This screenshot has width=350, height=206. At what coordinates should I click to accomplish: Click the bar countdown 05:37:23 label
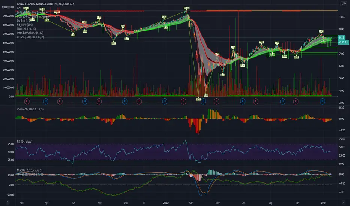[x=343, y=42]
